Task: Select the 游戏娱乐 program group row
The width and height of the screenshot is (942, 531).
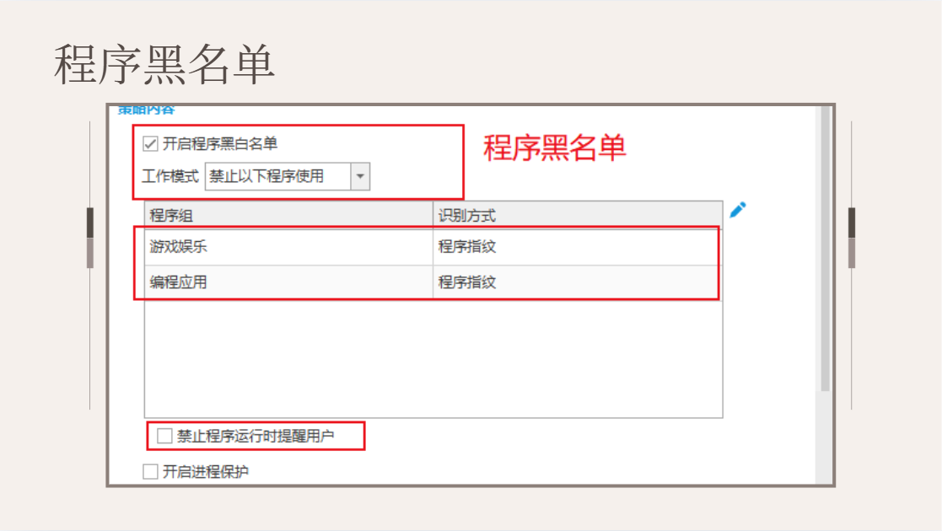Action: tap(433, 247)
